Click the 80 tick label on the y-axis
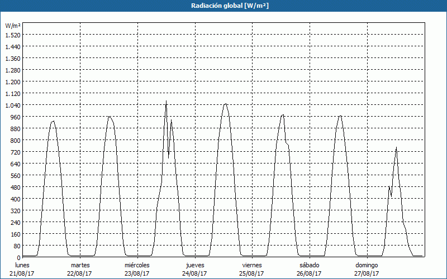 [x=16, y=246]
